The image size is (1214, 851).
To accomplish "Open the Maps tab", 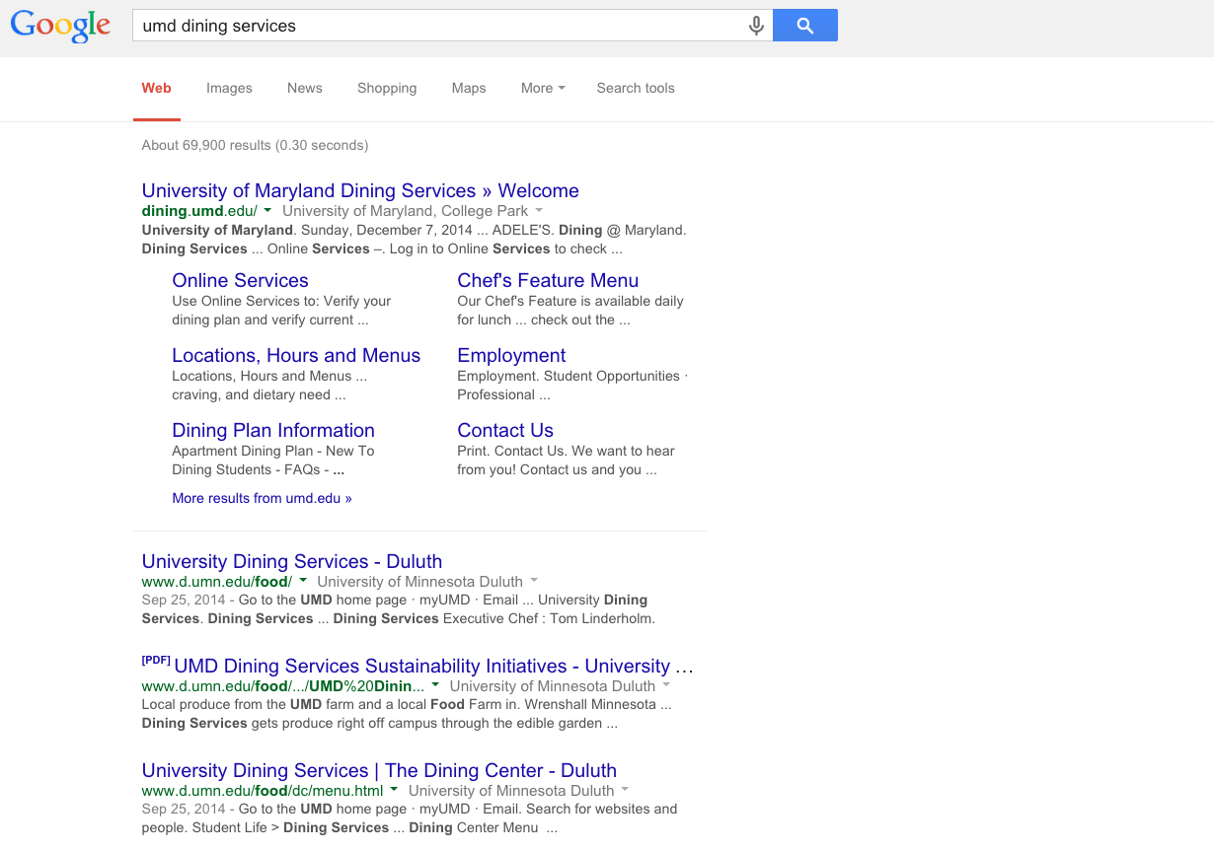I will (469, 88).
